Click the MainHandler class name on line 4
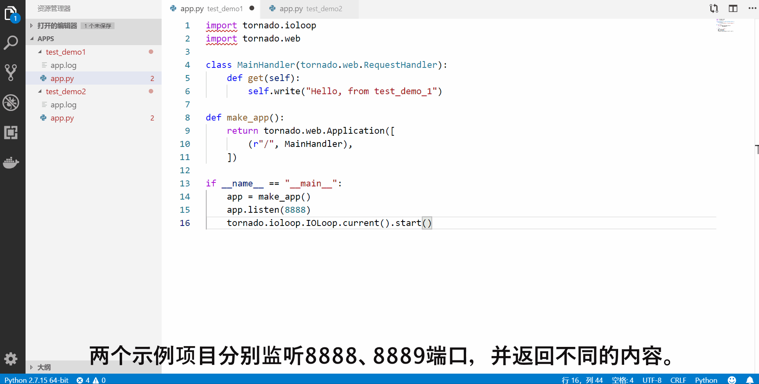759x384 pixels. tap(266, 65)
